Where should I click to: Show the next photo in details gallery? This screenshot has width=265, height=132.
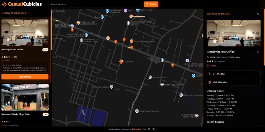coord(258,33)
